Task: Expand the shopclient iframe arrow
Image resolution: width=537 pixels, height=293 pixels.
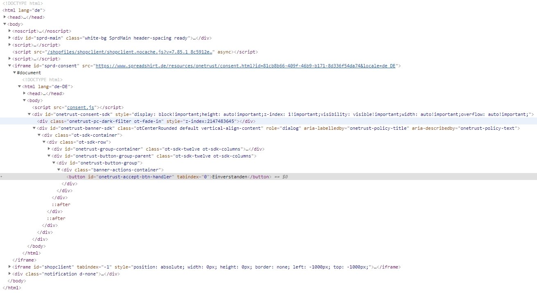Action: [x=9, y=267]
